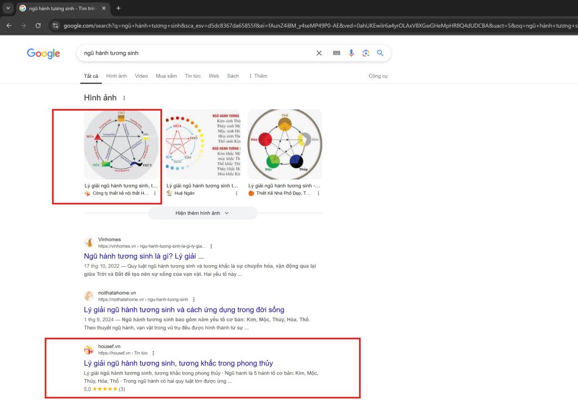Click the Huệ Ngân source name
The width and height of the screenshot is (578, 400).
point(185,193)
